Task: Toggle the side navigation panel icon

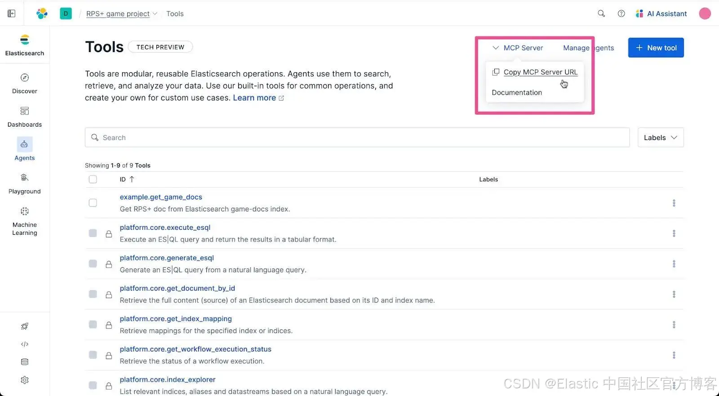Action: click(x=12, y=13)
